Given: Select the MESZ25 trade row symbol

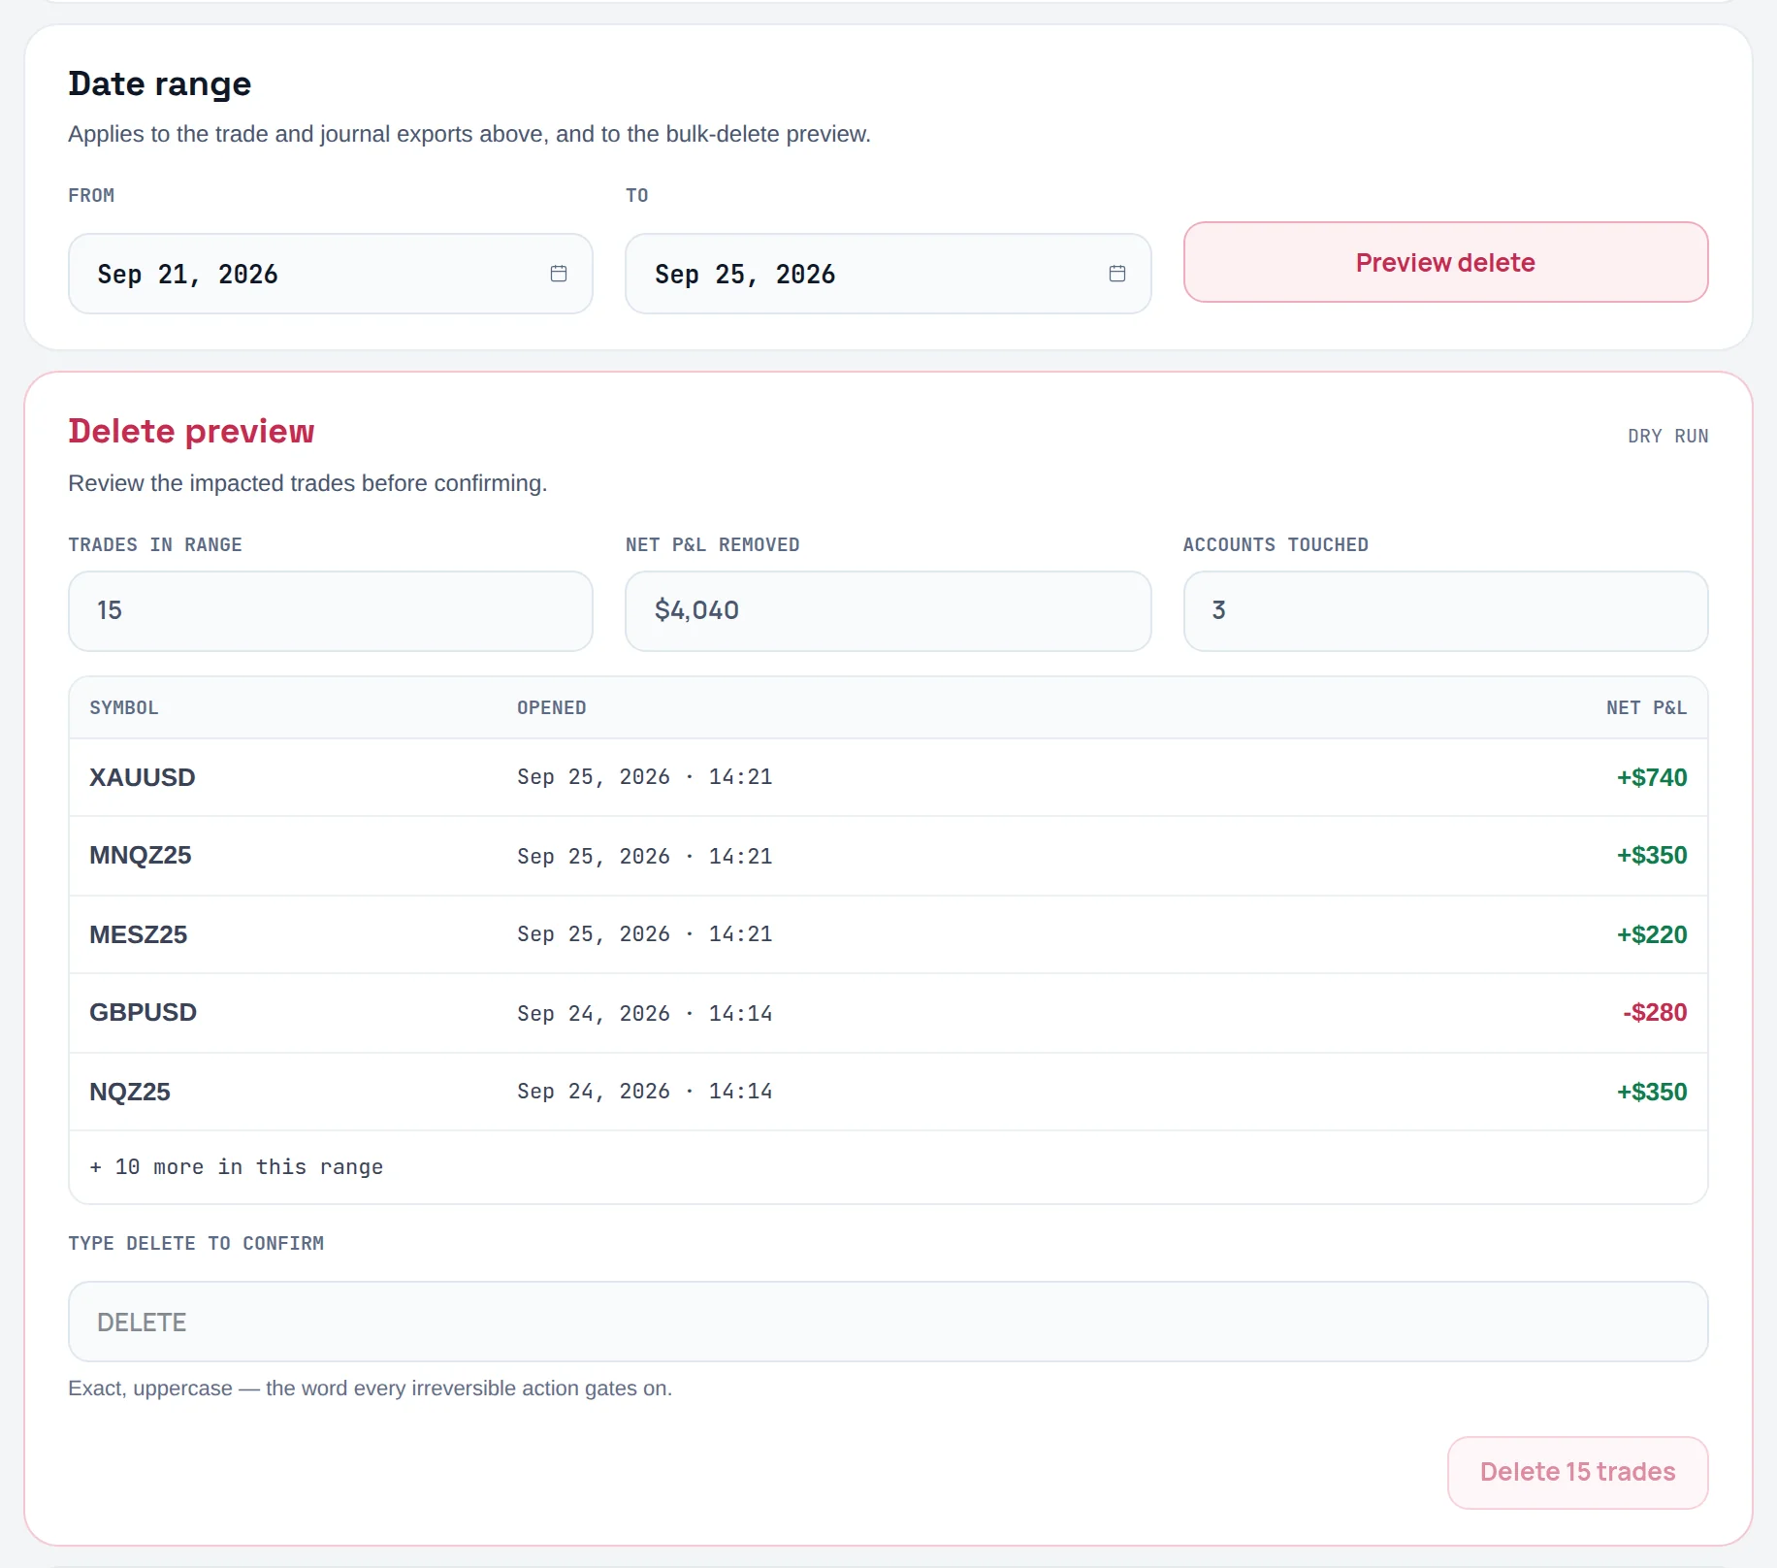Looking at the screenshot, I should pyautogui.click(x=139, y=934).
